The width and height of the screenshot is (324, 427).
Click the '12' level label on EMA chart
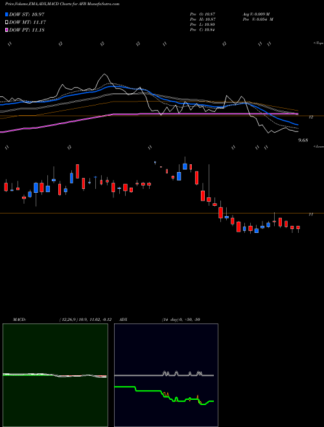pyautogui.click(x=310, y=117)
